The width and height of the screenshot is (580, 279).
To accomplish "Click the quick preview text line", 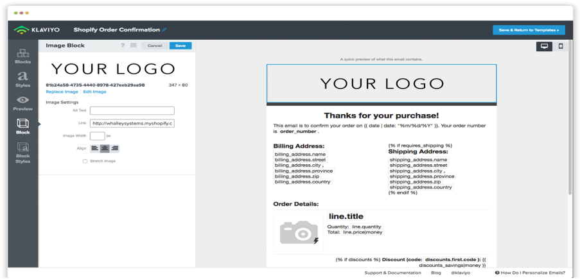I will [382, 59].
